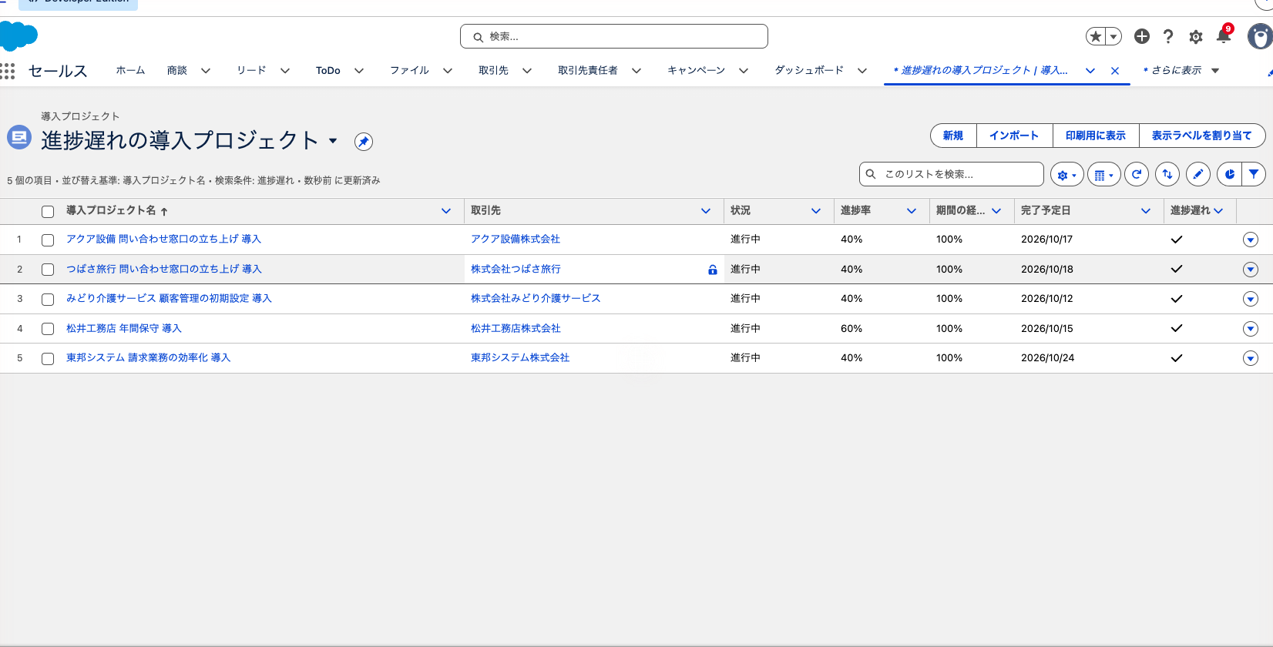This screenshot has height=647, width=1273.
Task: Open row actions for 松井工務店
Action: [1251, 329]
